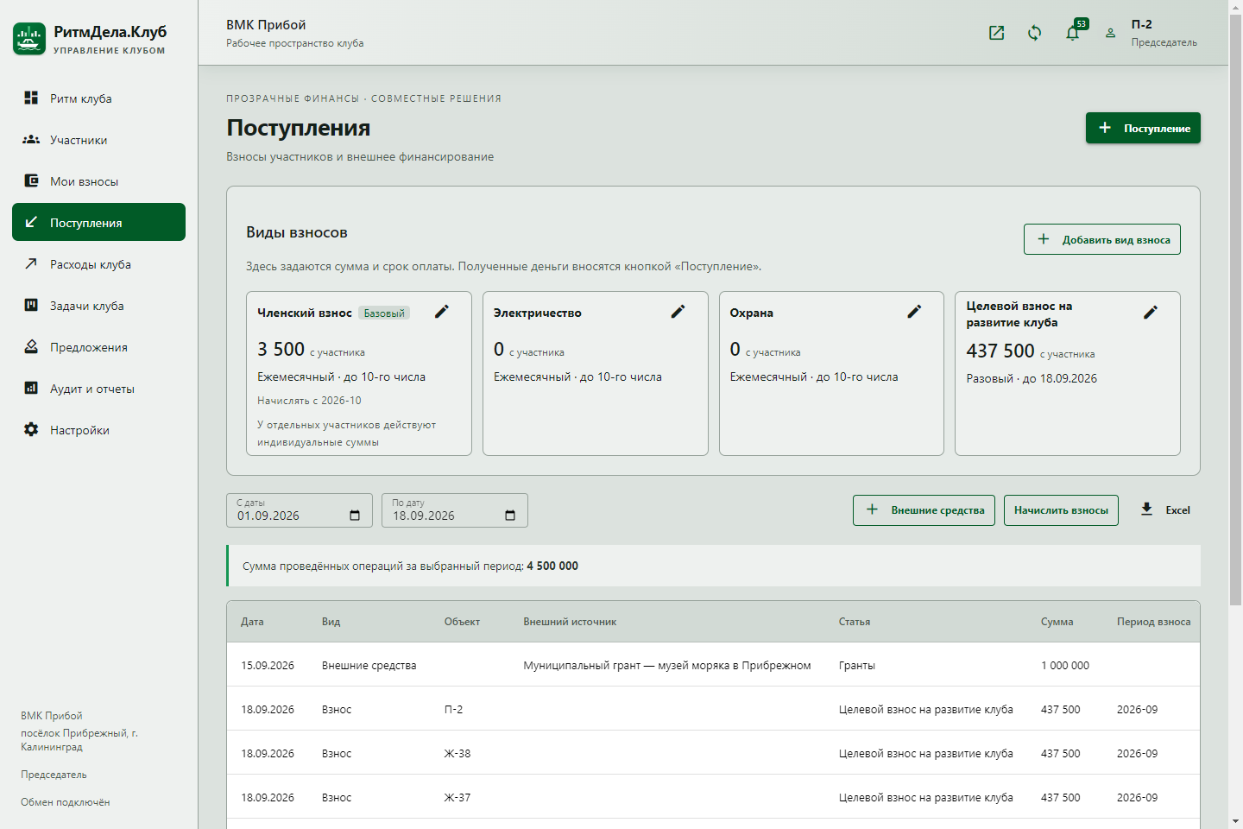Click the user profile icon
This screenshot has width=1243, height=829.
pos(1111,33)
